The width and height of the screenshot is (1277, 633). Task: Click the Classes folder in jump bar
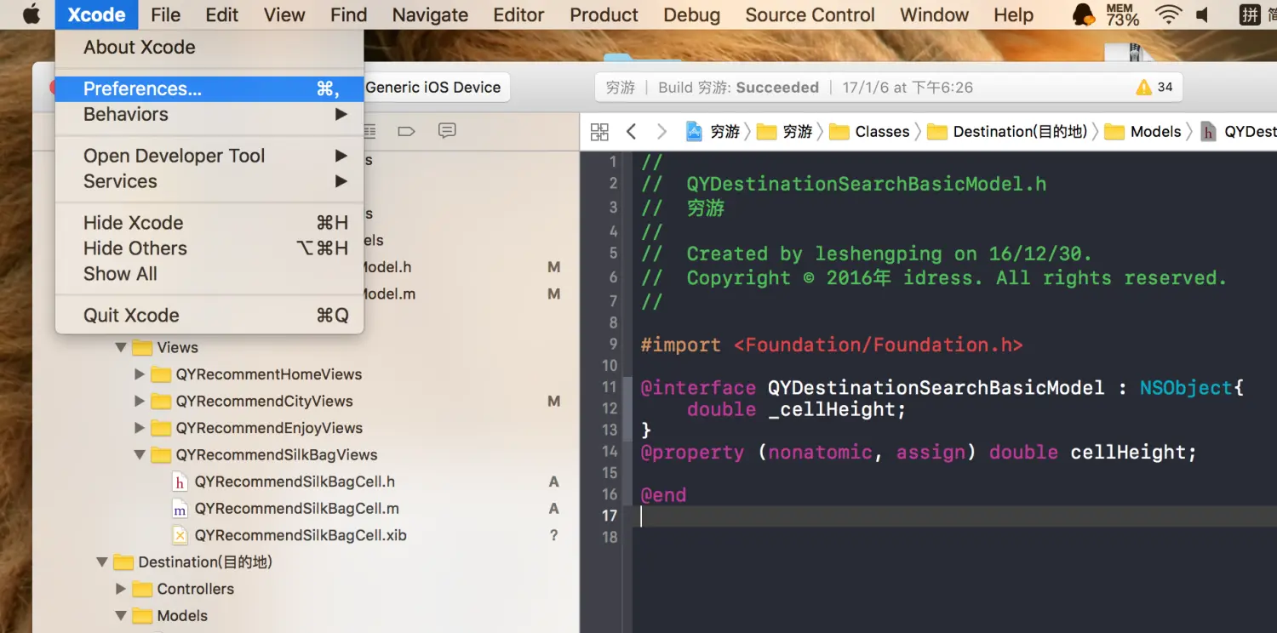(x=869, y=131)
